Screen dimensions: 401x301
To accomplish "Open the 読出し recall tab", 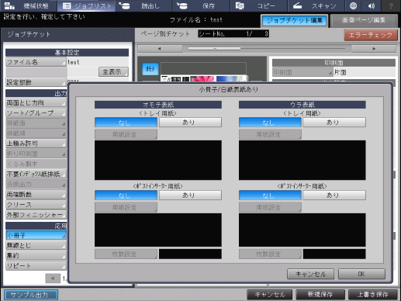I will pyautogui.click(x=144, y=5).
